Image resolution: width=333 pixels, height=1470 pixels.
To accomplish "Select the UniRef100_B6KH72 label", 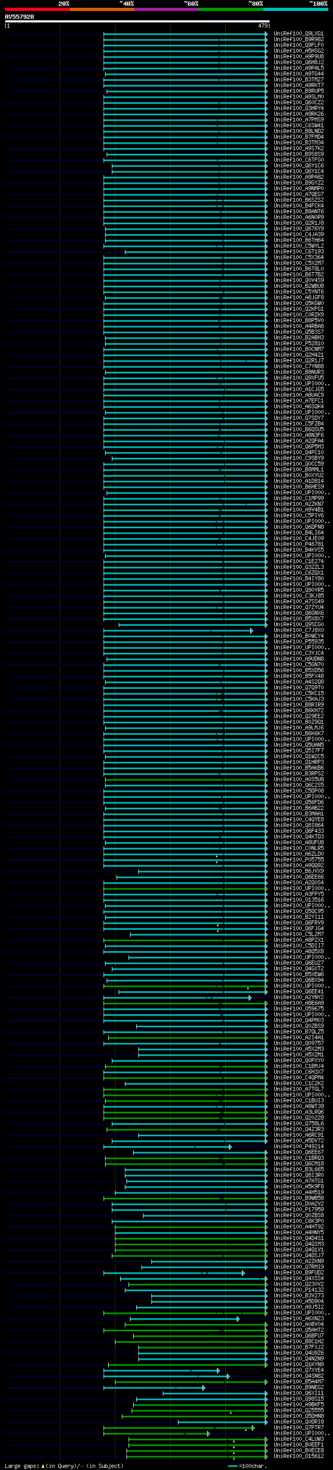I will (299, 710).
